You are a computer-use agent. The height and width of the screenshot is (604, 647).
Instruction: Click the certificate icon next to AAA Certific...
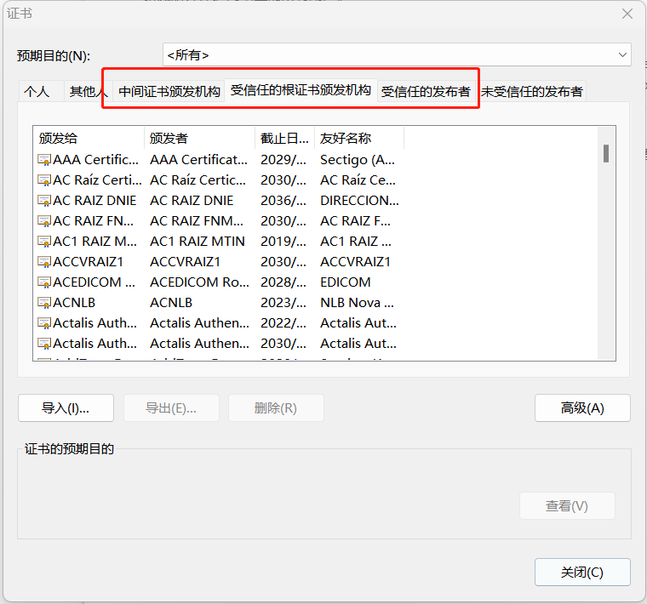coord(44,160)
